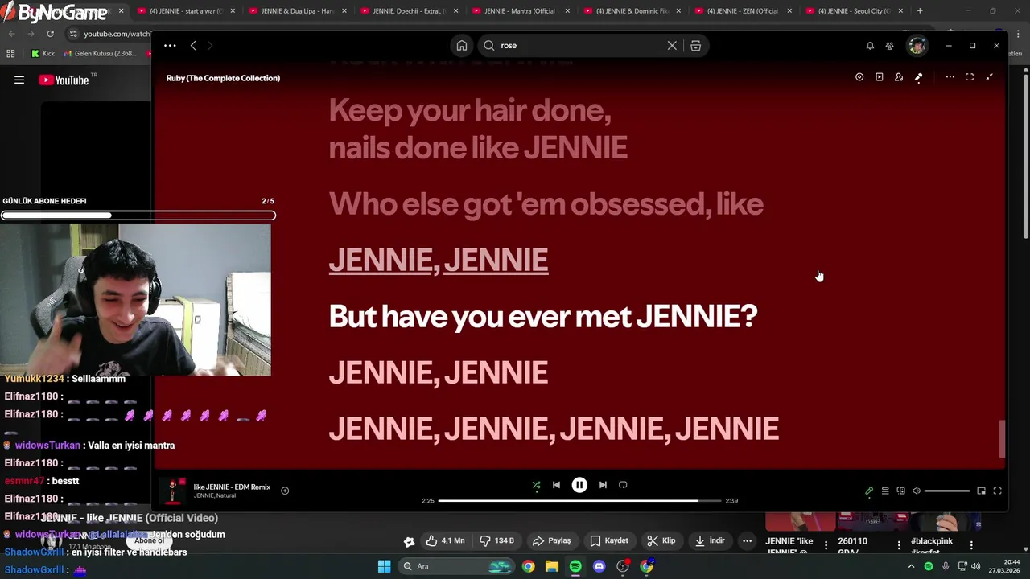Open the Spotify Browse icon beside search

click(696, 46)
